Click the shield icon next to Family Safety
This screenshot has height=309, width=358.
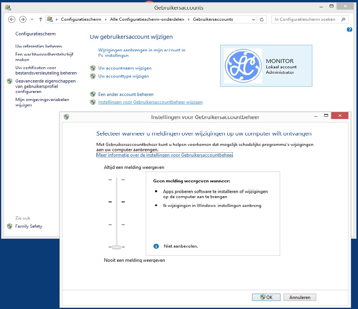10,226
